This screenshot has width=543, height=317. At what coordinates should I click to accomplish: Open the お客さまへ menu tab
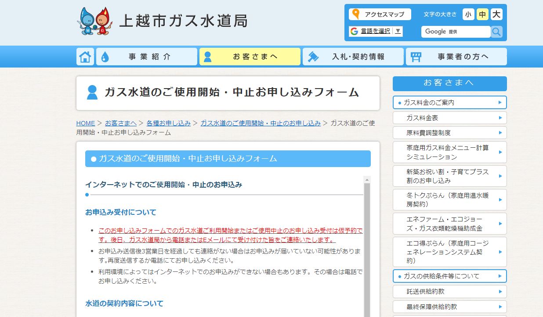point(250,57)
